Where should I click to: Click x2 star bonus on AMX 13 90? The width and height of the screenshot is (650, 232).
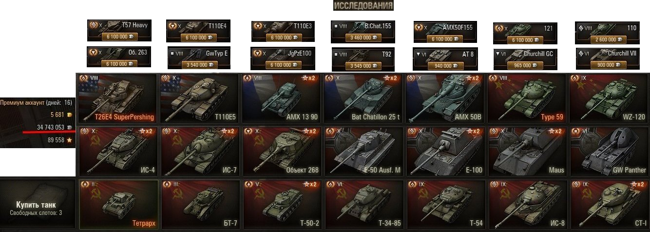tap(310, 78)
